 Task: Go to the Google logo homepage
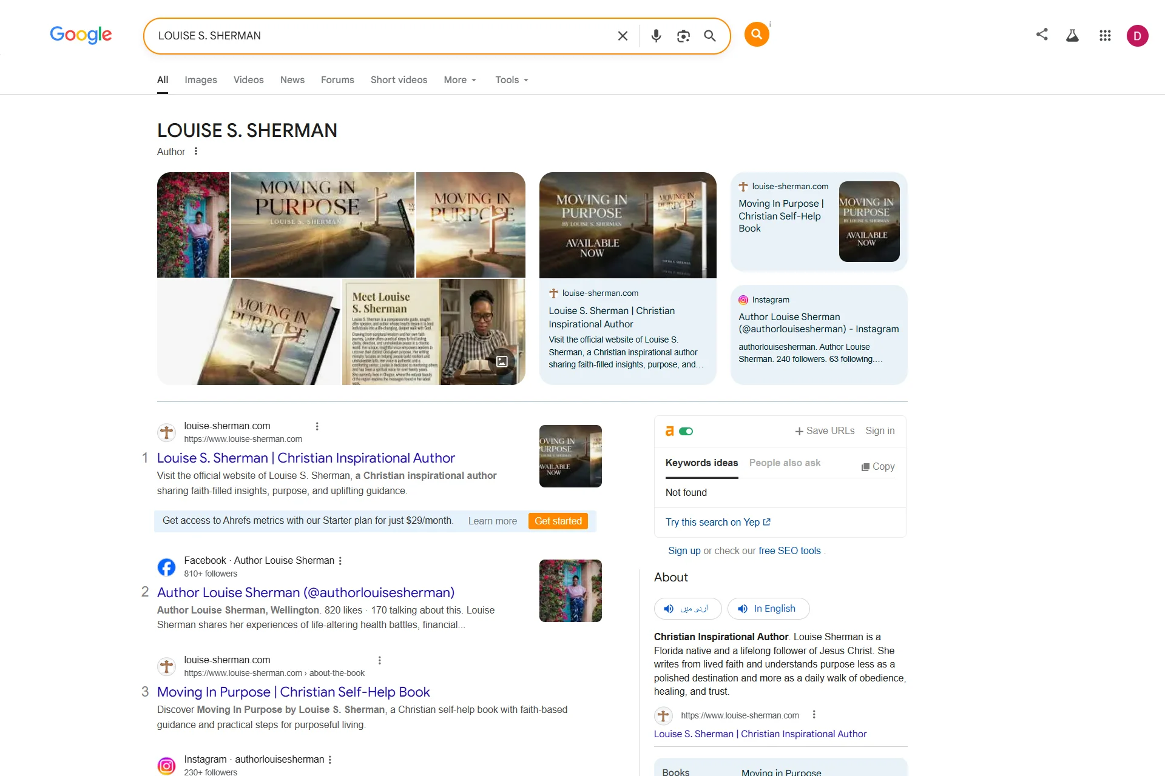click(81, 35)
